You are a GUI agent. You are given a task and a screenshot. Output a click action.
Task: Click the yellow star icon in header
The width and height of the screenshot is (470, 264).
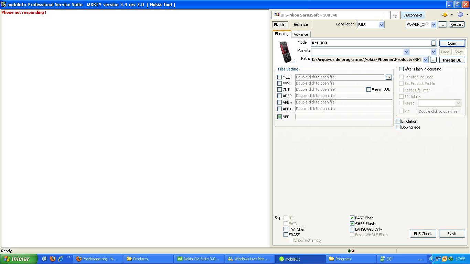pos(445,15)
